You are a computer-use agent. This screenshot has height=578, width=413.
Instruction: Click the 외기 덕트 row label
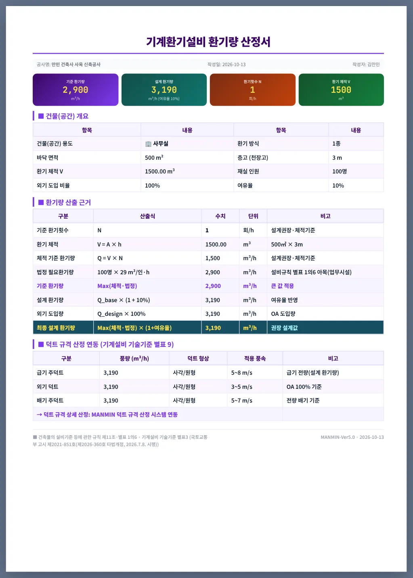tap(48, 387)
